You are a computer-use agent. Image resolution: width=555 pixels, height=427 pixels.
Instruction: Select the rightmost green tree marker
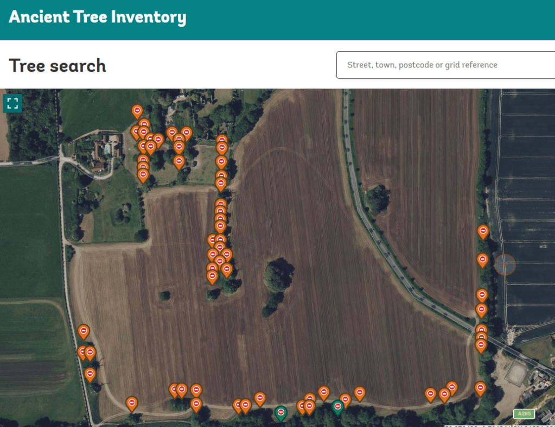coord(337,406)
